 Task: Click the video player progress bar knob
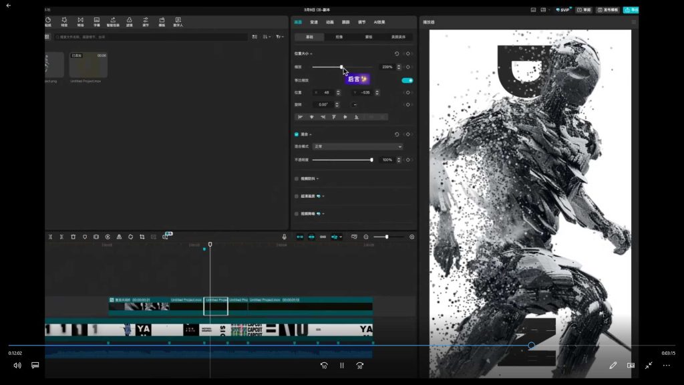pyautogui.click(x=531, y=346)
